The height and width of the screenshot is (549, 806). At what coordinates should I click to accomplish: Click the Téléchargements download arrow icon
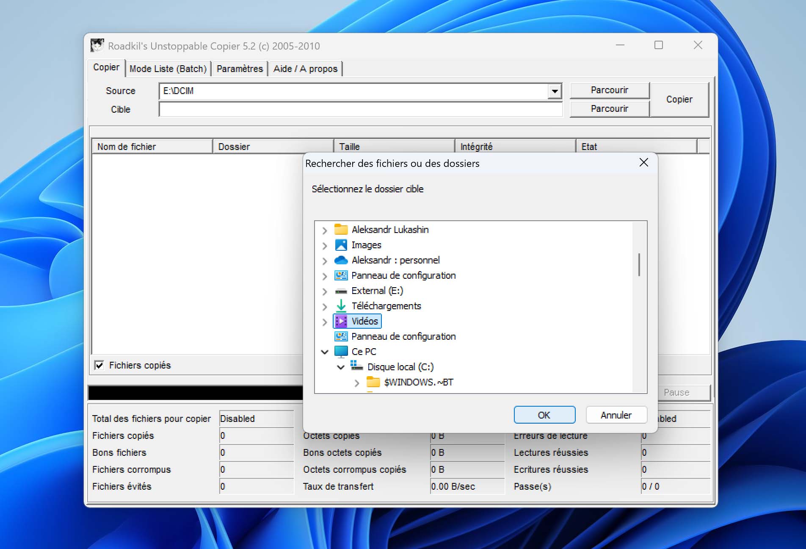pos(341,306)
